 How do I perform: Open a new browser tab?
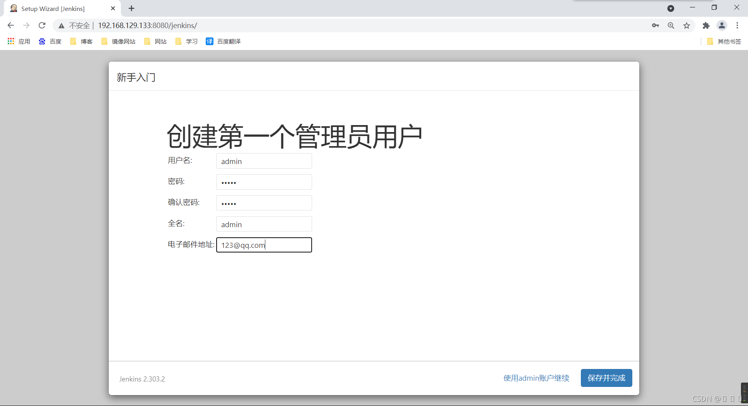[131, 8]
